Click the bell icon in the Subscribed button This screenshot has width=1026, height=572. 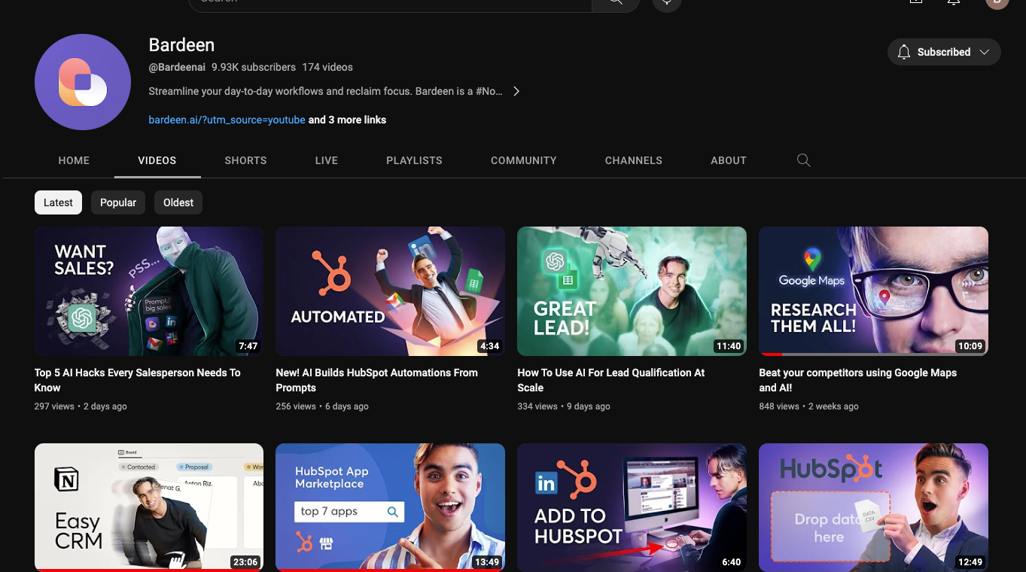pyautogui.click(x=904, y=52)
